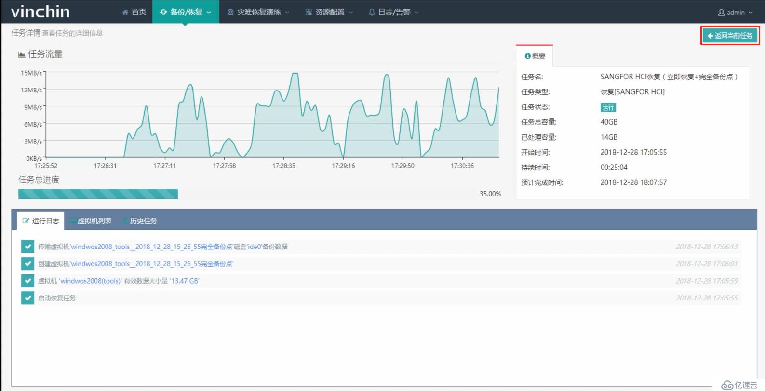Click the edit icon beside 运行日志
The image size is (765, 391).
(26, 221)
